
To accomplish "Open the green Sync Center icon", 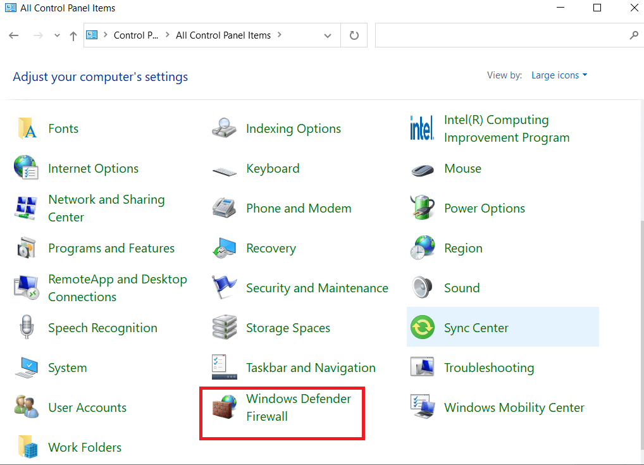I will pos(422,327).
